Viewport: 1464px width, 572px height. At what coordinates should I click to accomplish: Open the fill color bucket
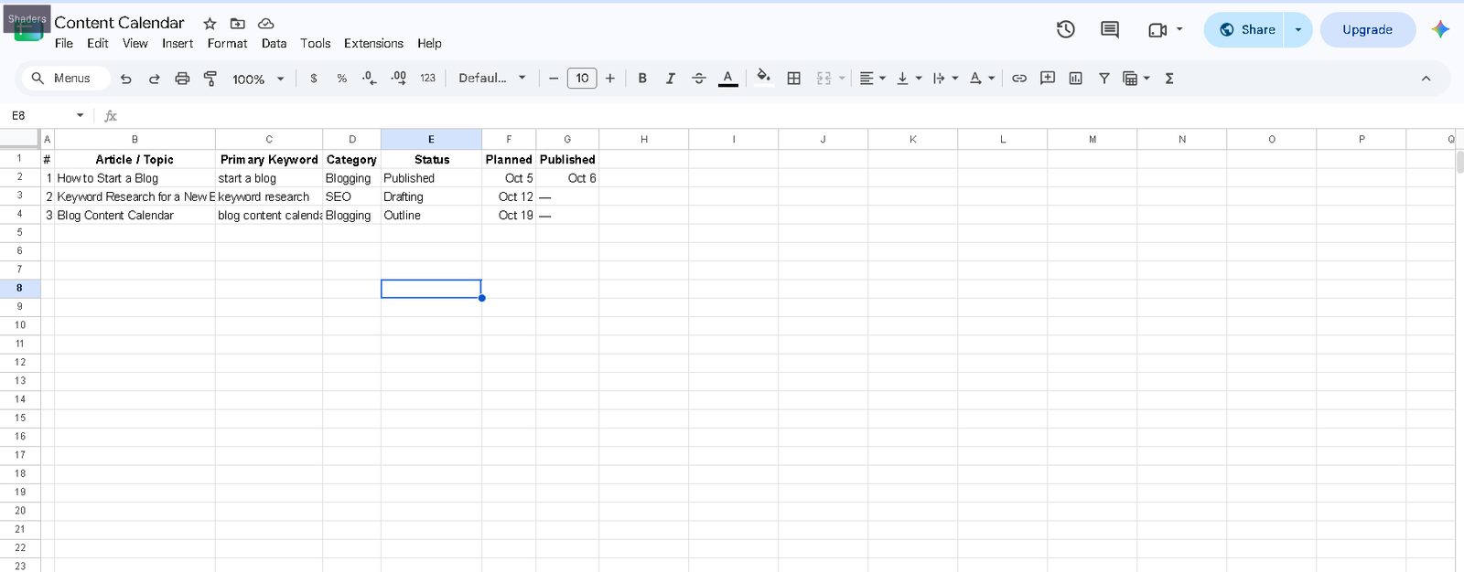point(763,78)
